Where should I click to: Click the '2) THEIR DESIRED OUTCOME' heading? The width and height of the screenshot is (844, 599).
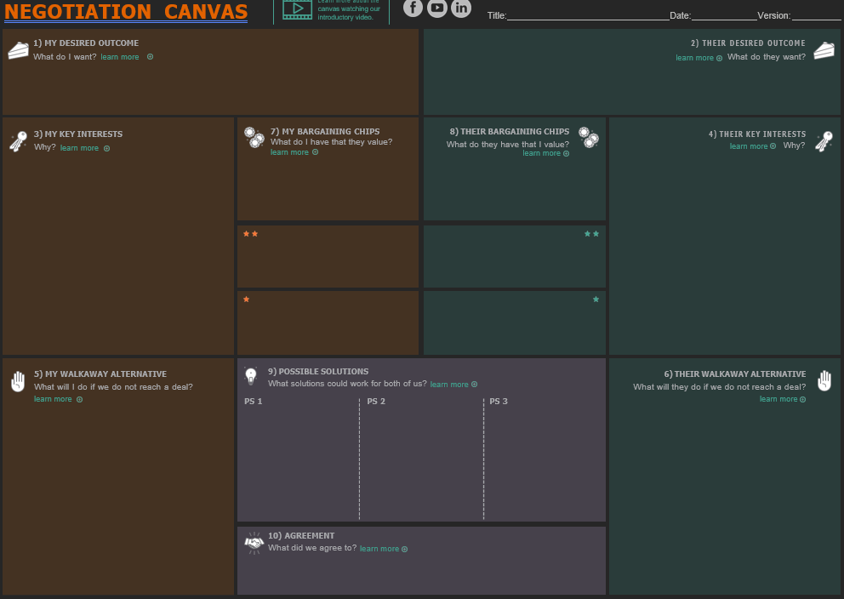(x=748, y=43)
